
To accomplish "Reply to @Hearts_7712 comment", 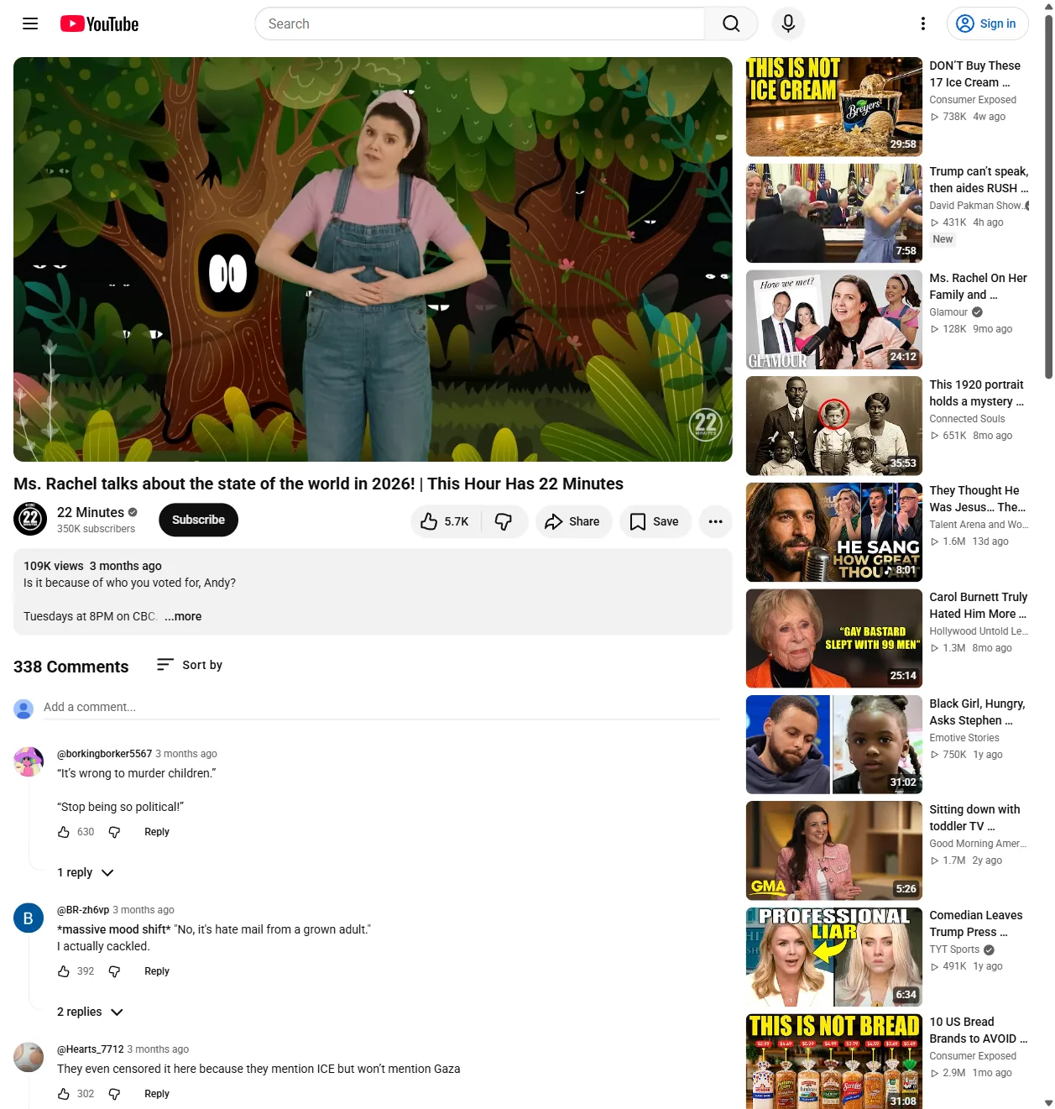I will 157,1094.
